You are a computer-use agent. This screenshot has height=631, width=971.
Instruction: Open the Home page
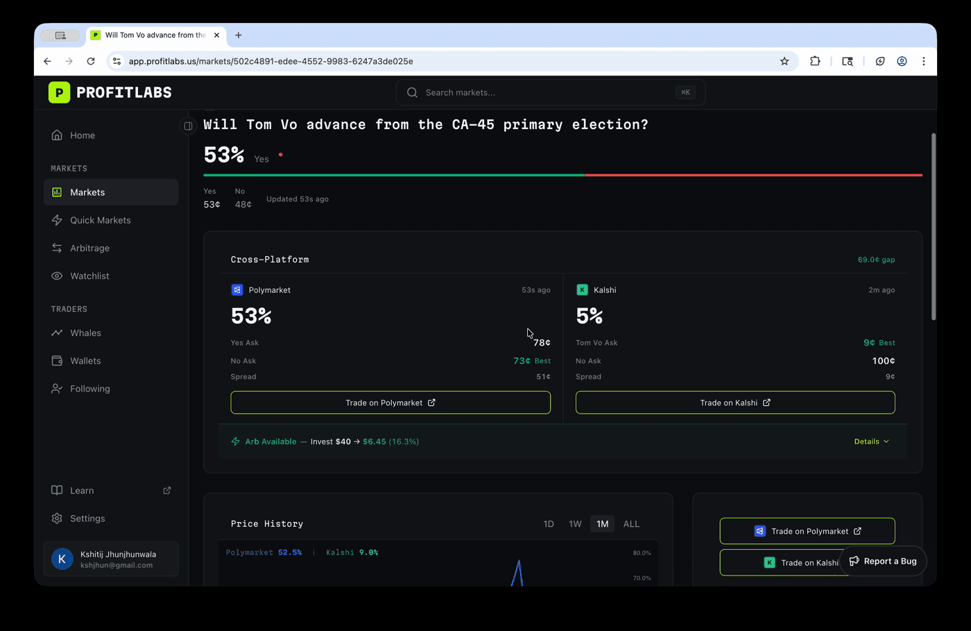tap(111, 135)
